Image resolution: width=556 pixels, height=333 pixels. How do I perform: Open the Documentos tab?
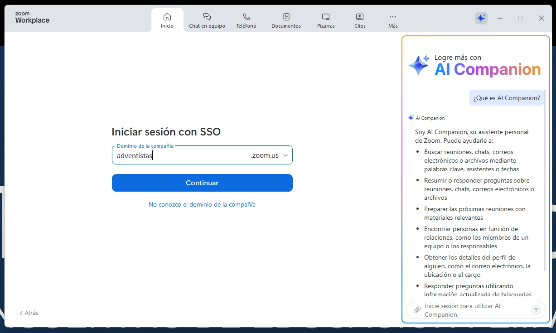(x=286, y=20)
